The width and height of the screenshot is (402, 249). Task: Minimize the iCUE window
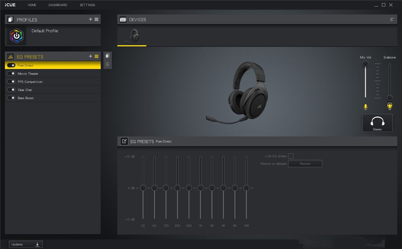(x=376, y=5)
